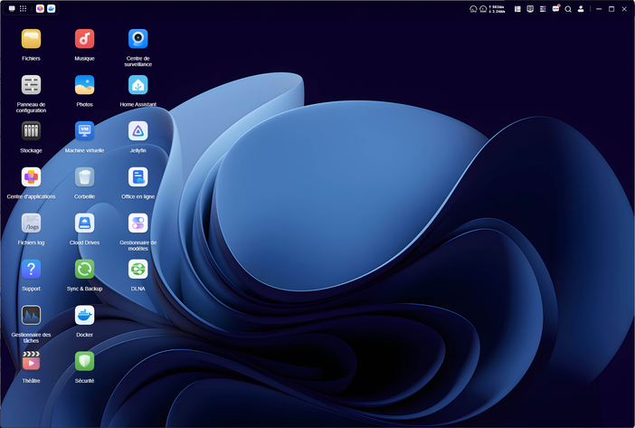Switch to Docker in top taskbar

(x=52, y=8)
